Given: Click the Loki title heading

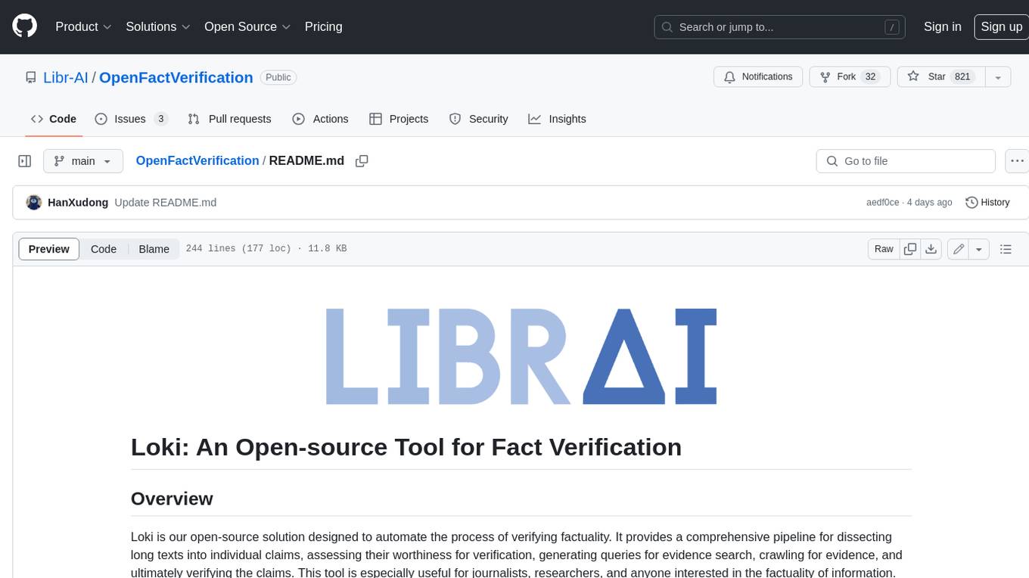Looking at the screenshot, I should click(406, 447).
